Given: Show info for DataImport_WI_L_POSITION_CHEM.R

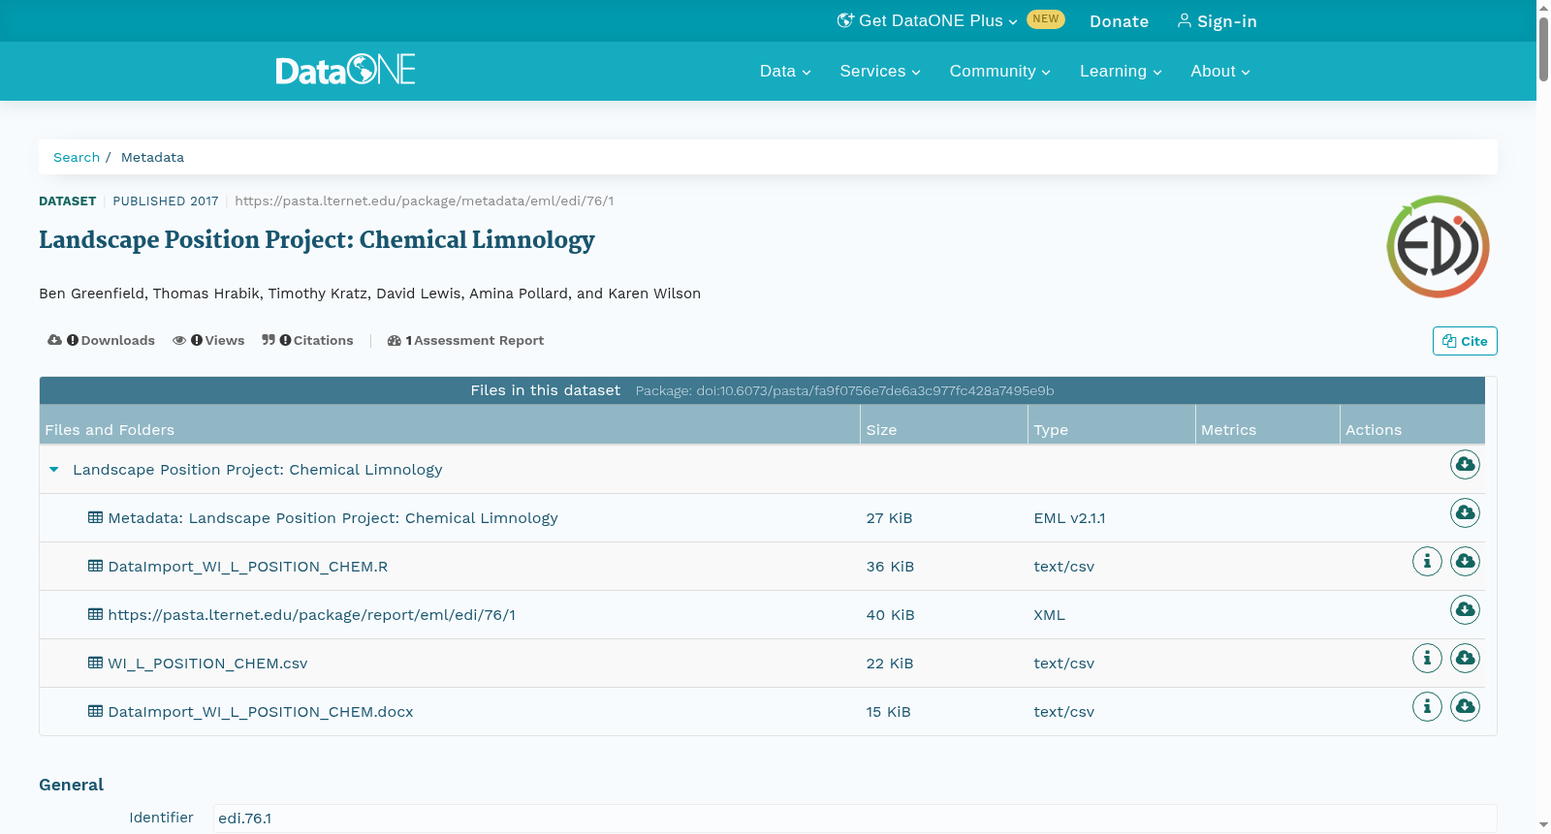Looking at the screenshot, I should pos(1427,562).
